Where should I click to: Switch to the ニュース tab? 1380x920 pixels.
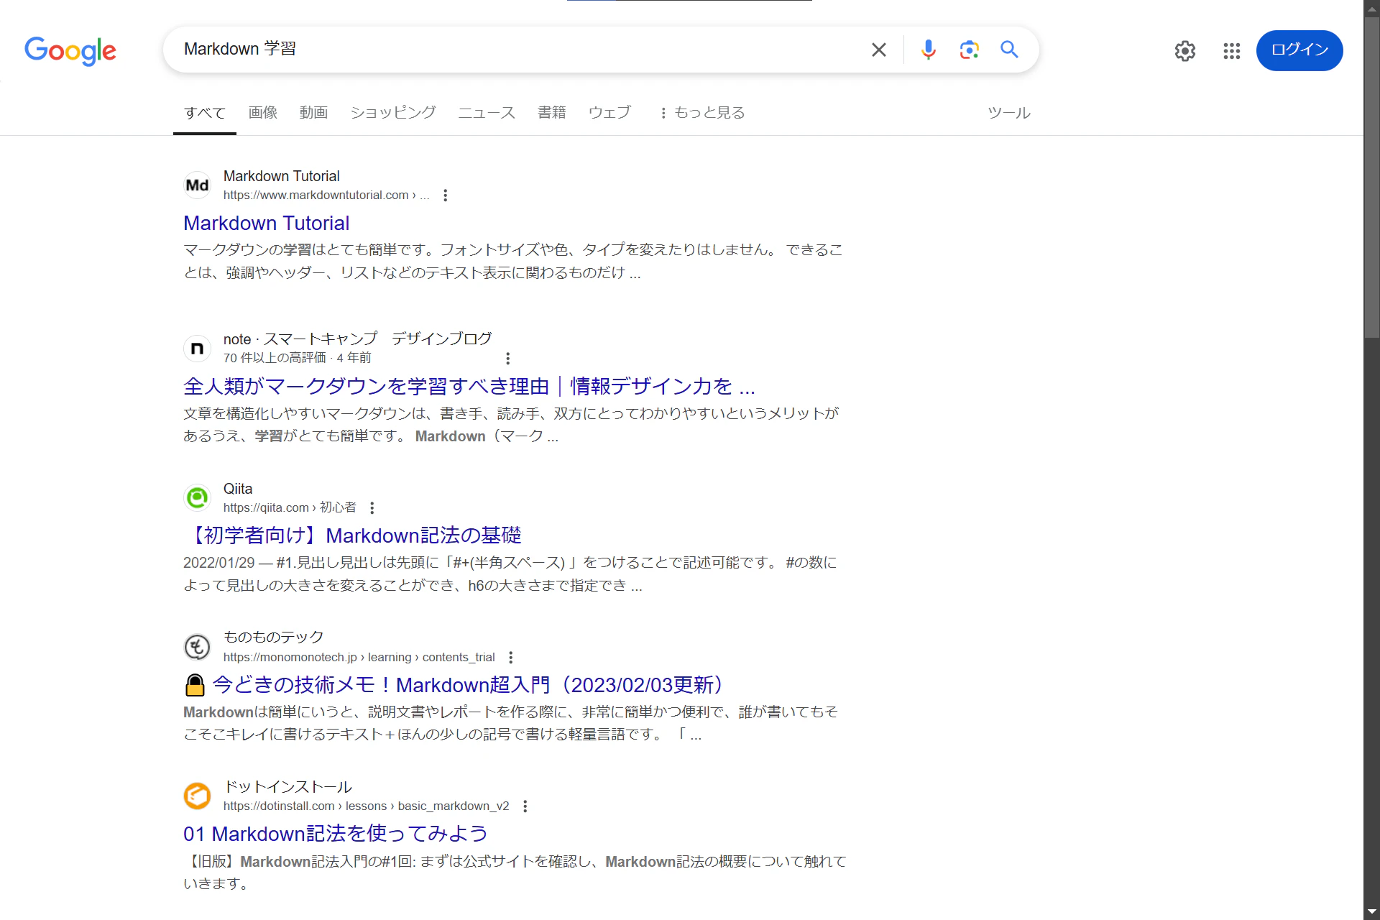pos(486,112)
